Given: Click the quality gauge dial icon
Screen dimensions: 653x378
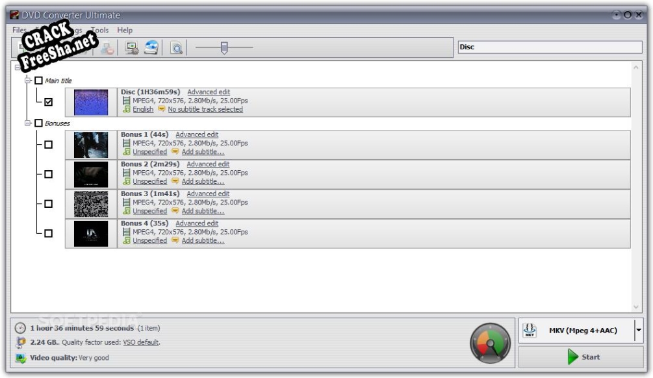Looking at the screenshot, I should [490, 343].
